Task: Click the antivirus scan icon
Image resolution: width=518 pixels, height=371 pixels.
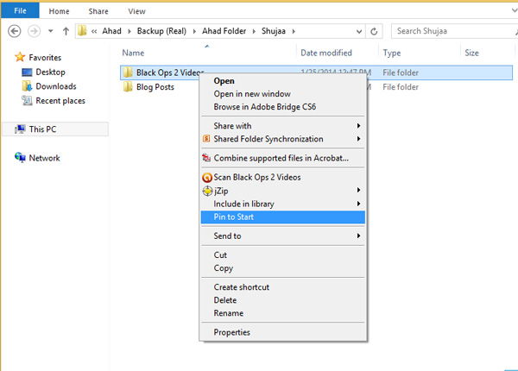Action: (207, 178)
